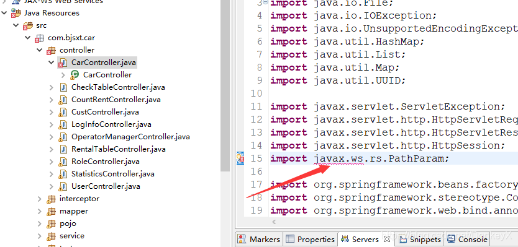Click the UserController.java file icon
518x247 pixels.
[x=63, y=186]
